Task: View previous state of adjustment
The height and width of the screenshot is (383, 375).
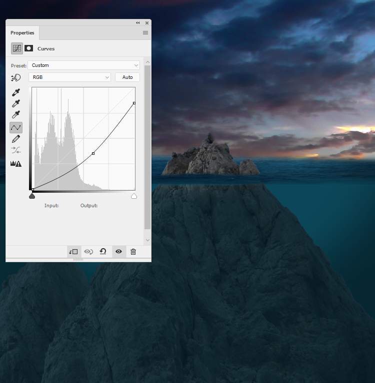Action: [88, 252]
